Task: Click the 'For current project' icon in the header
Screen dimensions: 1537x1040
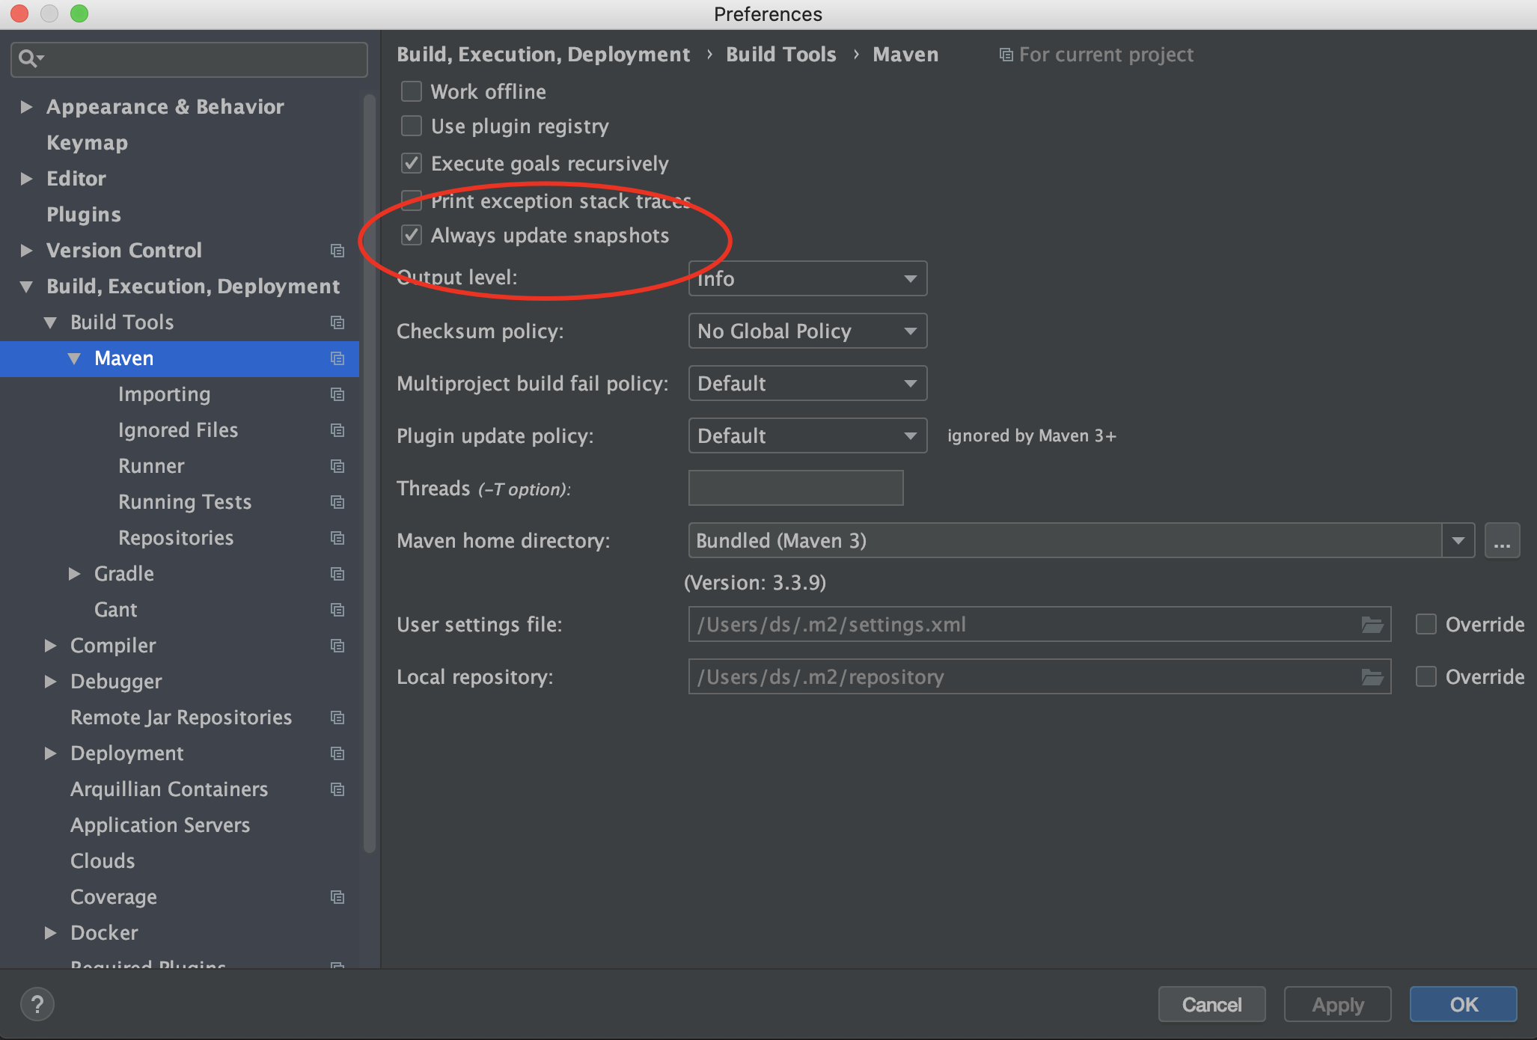Action: click(1006, 54)
